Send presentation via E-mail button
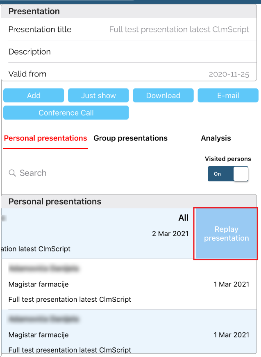The width and height of the screenshot is (261, 357). point(228,95)
